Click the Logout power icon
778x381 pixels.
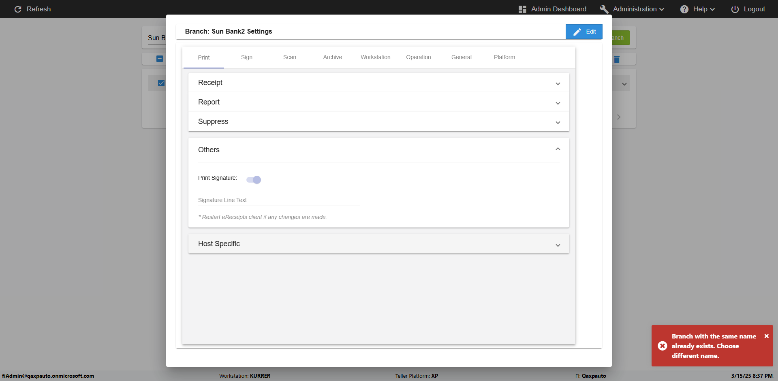pos(735,9)
